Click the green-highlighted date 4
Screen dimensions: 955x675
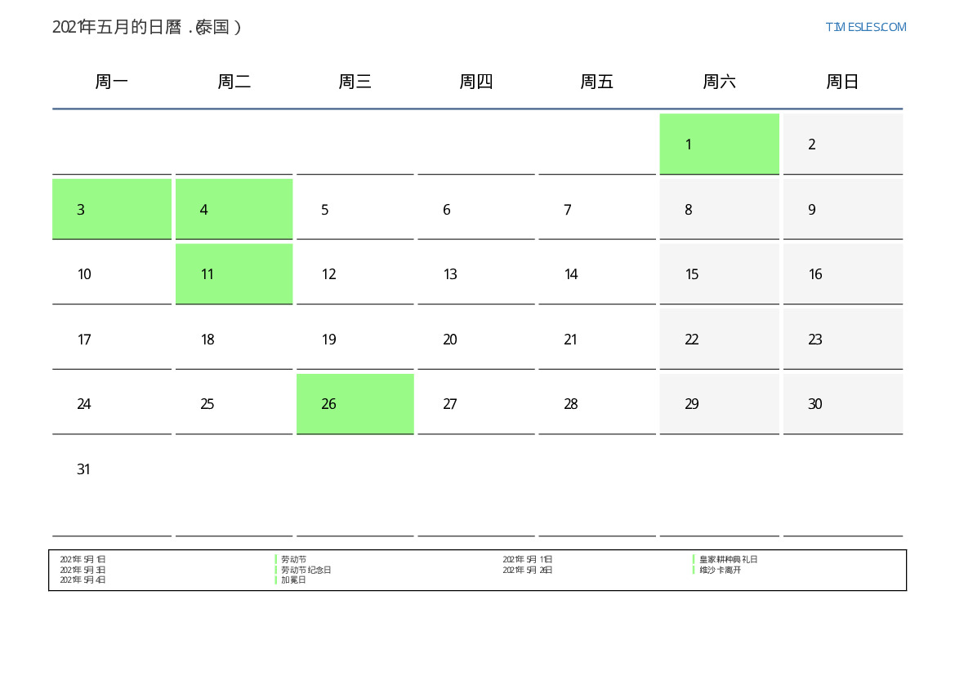[234, 209]
